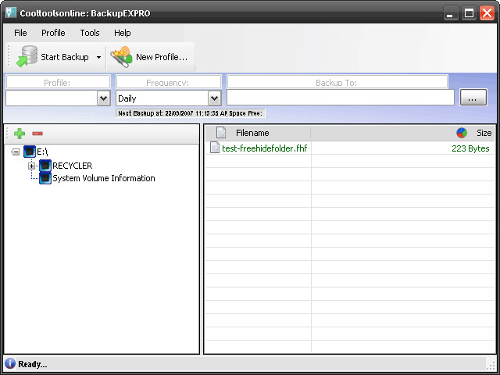Click the Backup To: label box
Image resolution: width=500 pixels, height=375 pixels.
[337, 82]
